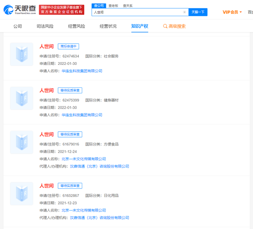Image resolution: width=253 pixels, height=229 pixels.
Task: Open 人世间 title of 日化用品 trademark
Action: point(47,185)
